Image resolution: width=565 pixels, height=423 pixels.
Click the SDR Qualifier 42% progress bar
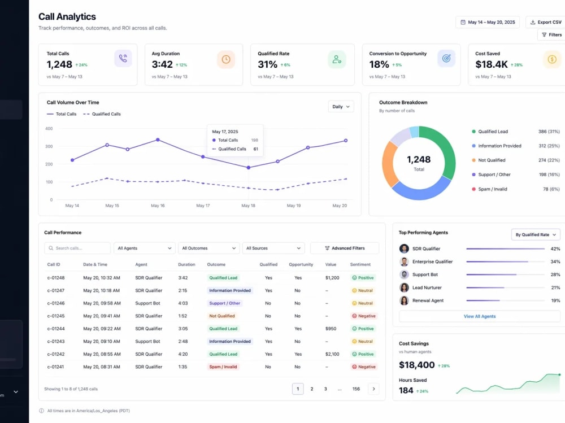point(505,248)
